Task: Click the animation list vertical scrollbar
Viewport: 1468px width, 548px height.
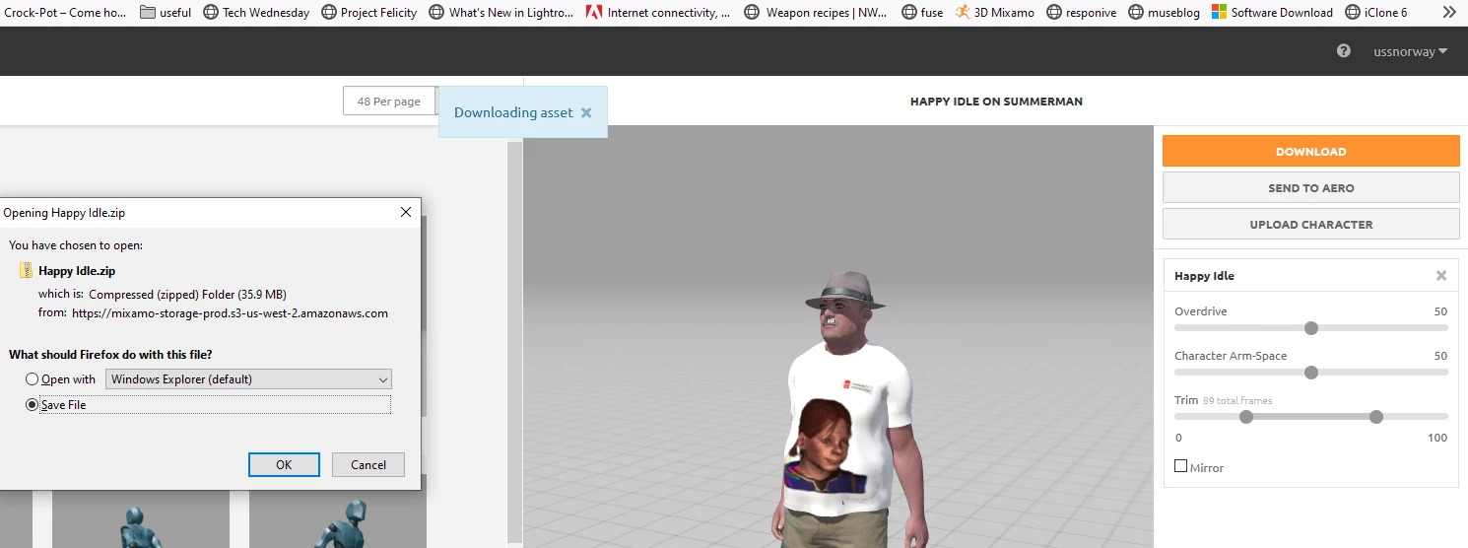Action: tap(514, 342)
